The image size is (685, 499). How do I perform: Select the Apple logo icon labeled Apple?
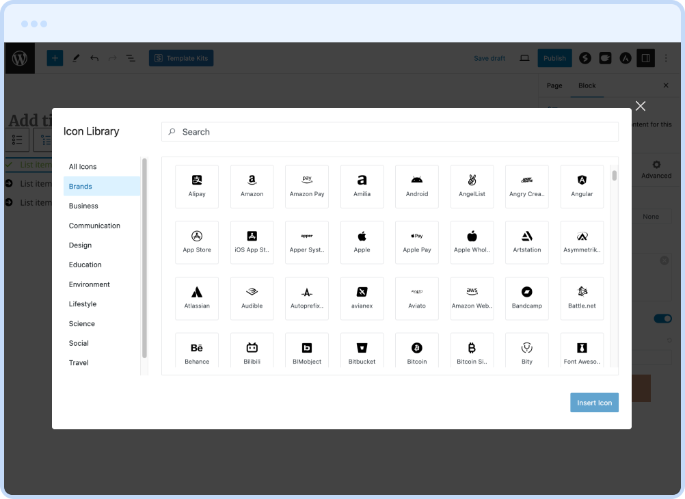click(x=362, y=243)
